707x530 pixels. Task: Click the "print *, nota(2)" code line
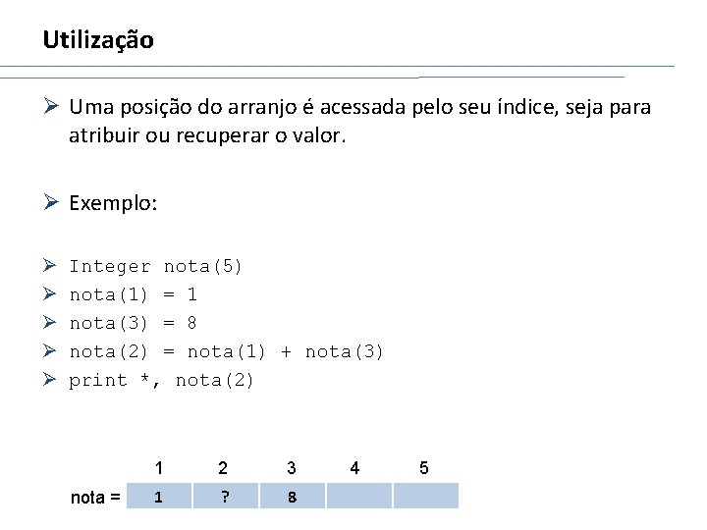click(x=161, y=380)
